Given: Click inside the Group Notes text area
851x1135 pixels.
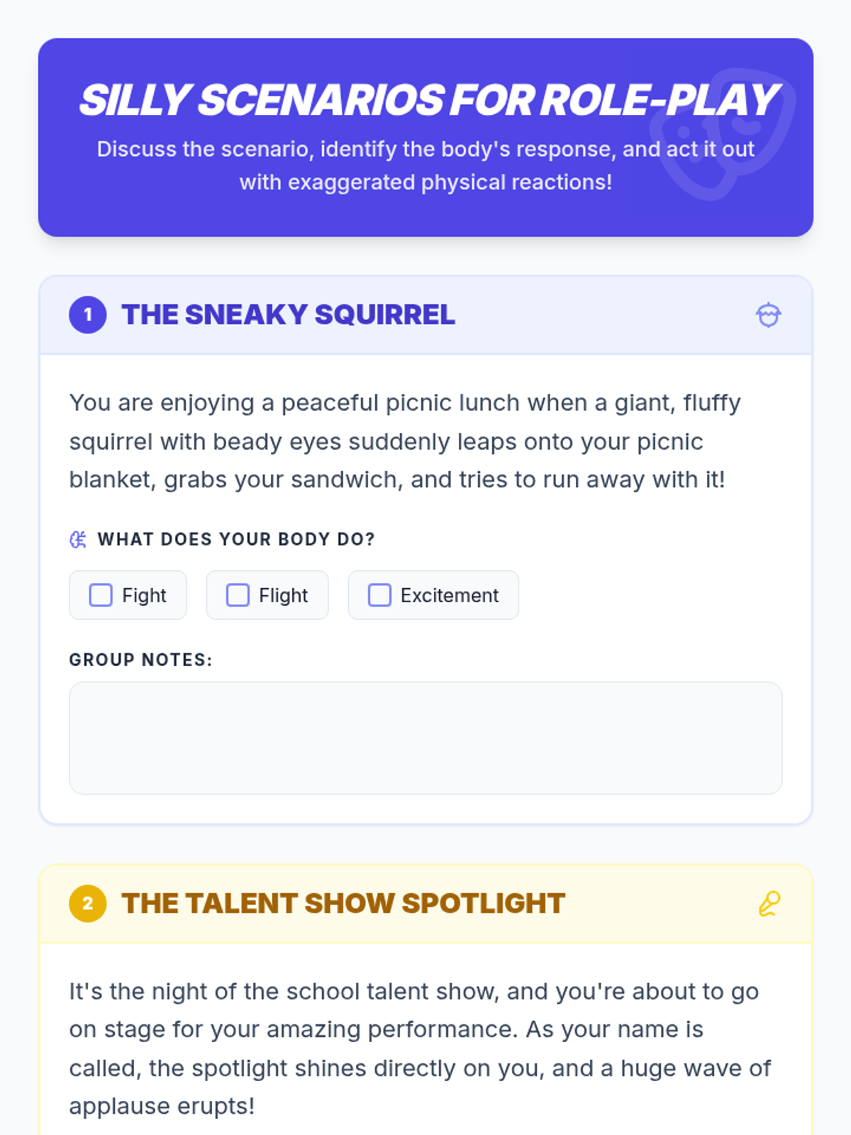Looking at the screenshot, I should coord(425,738).
